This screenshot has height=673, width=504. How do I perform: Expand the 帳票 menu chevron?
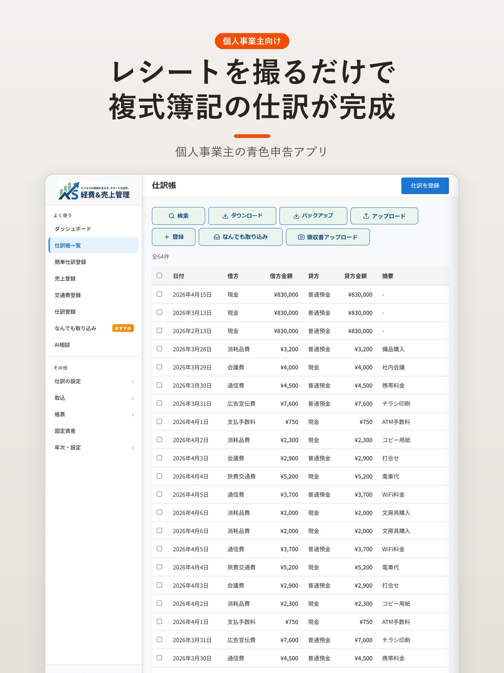click(x=133, y=415)
